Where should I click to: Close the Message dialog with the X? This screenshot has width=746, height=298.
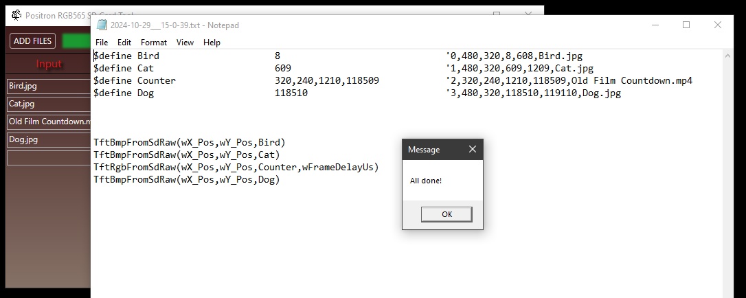click(472, 149)
